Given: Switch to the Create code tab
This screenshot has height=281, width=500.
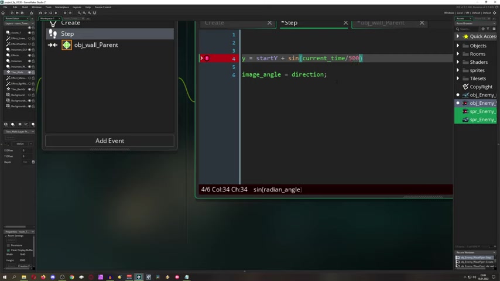Looking at the screenshot, I should point(214,23).
